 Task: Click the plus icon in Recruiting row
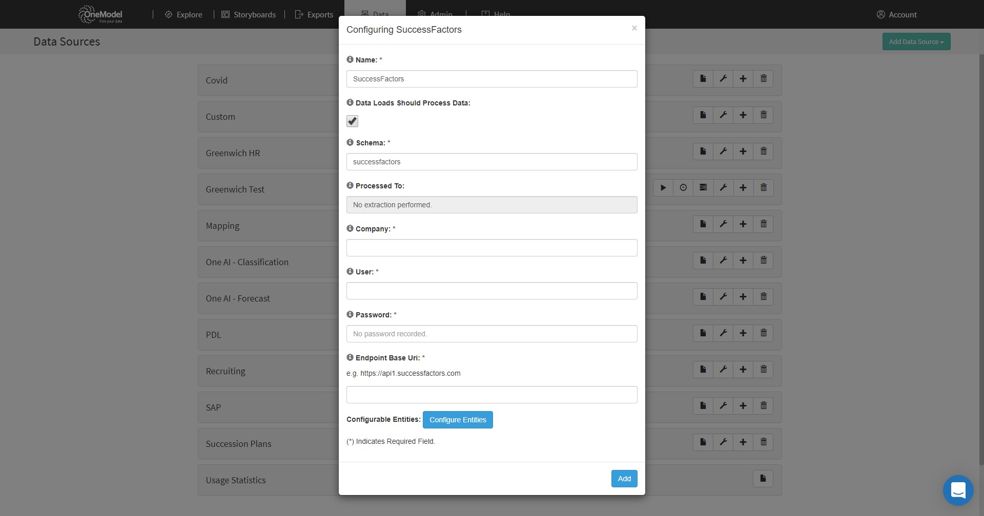point(743,370)
